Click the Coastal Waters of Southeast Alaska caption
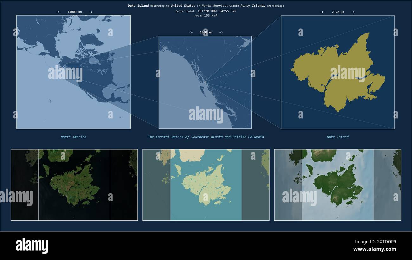The height and width of the screenshot is (260, 412). (206, 137)
